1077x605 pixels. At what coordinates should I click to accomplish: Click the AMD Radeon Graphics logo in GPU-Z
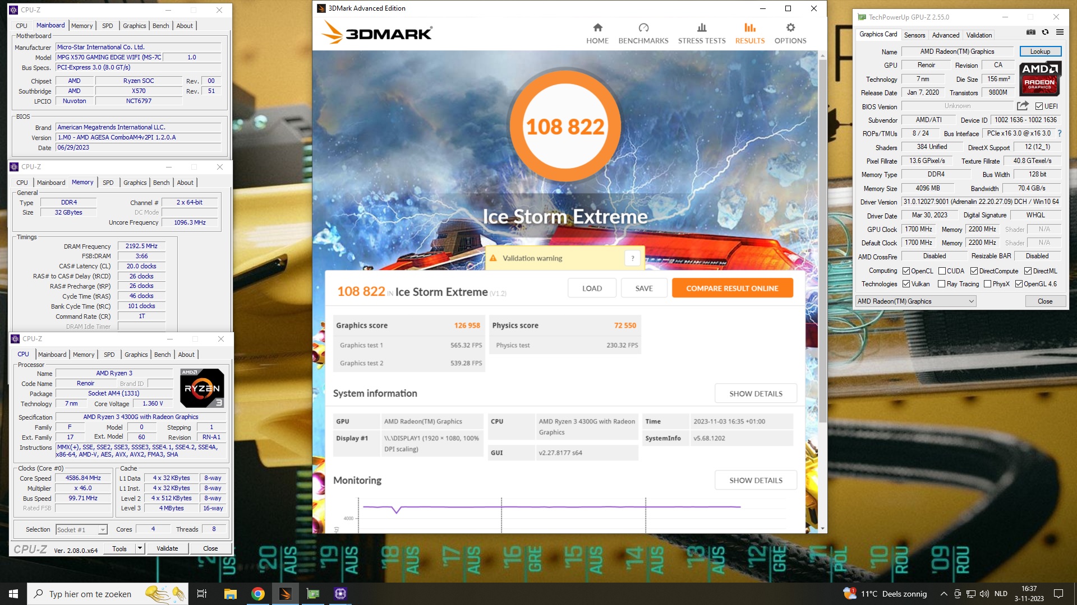[1039, 78]
